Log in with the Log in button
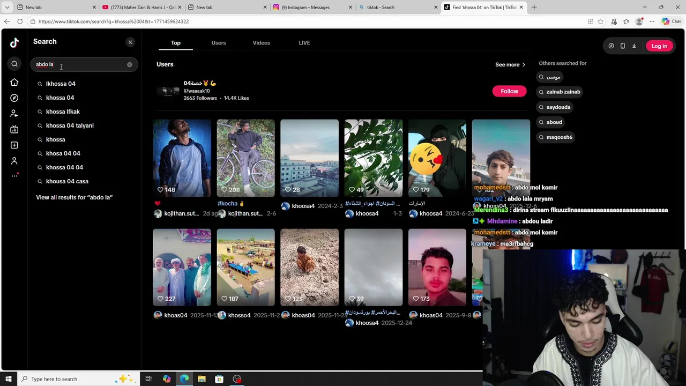This screenshot has width=686, height=386. [x=659, y=46]
